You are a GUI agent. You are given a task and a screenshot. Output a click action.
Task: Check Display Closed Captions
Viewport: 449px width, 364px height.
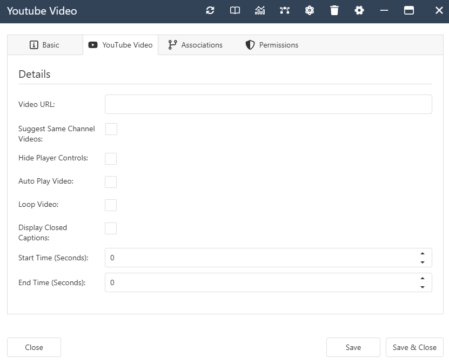click(x=111, y=228)
